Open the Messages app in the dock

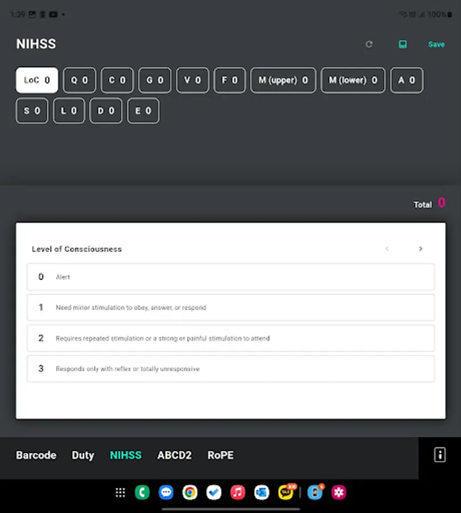click(166, 492)
